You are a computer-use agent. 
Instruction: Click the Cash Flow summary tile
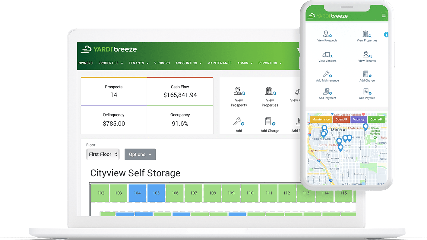click(x=180, y=92)
